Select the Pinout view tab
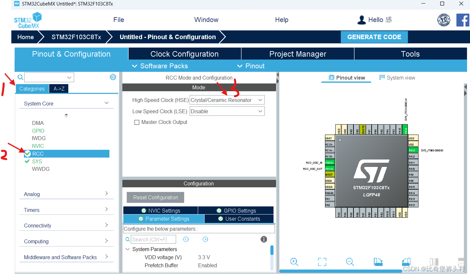 pyautogui.click(x=346, y=78)
